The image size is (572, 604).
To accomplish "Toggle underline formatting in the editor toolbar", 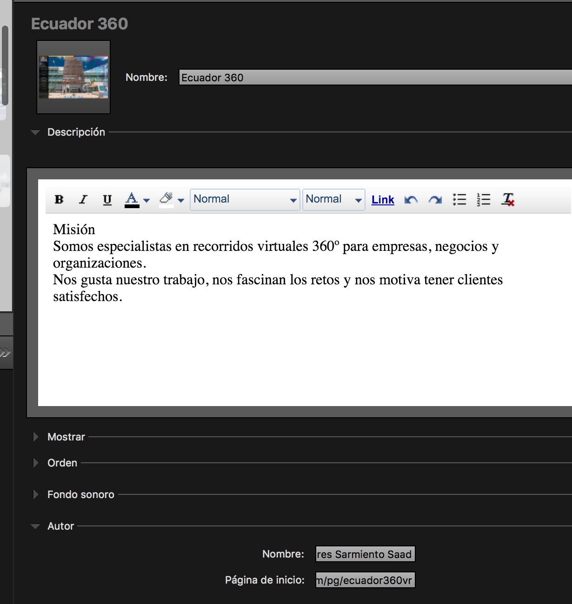I will click(107, 199).
